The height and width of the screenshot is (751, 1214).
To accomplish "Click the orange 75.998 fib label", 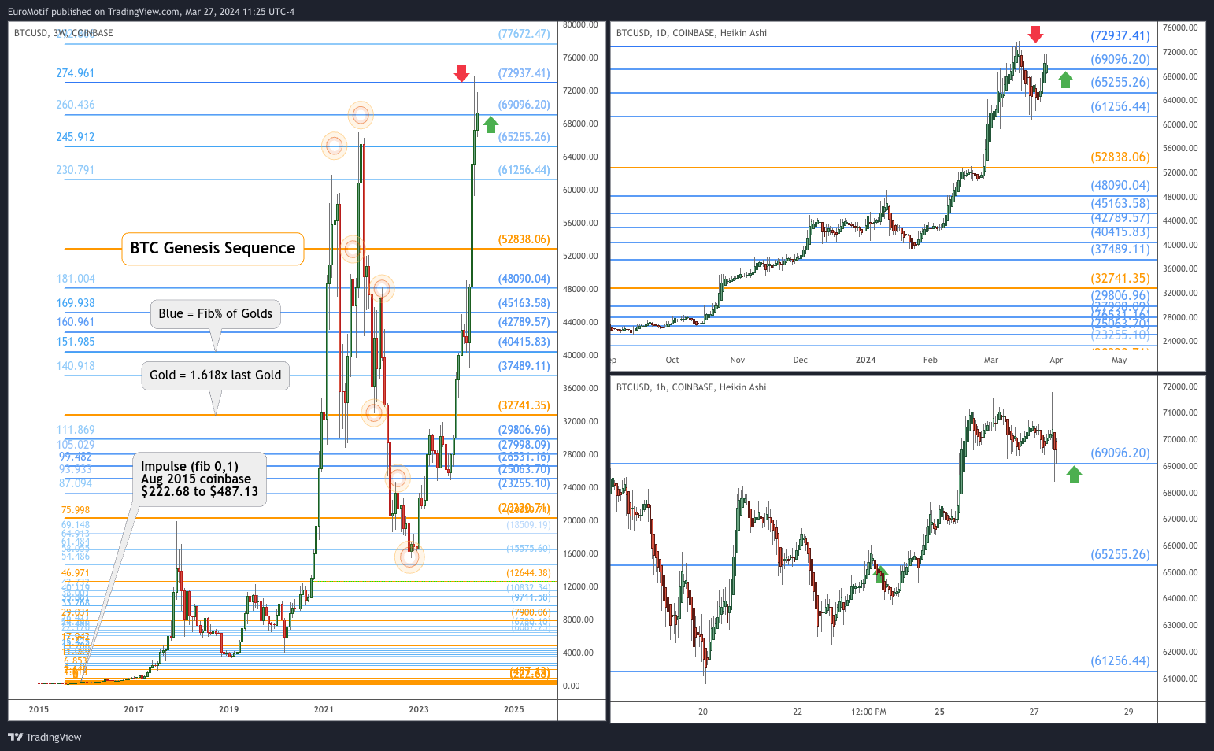I will tap(76, 510).
